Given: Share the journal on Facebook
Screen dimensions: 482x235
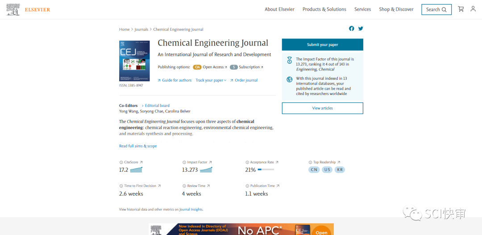Looking at the screenshot, I should (x=352, y=29).
